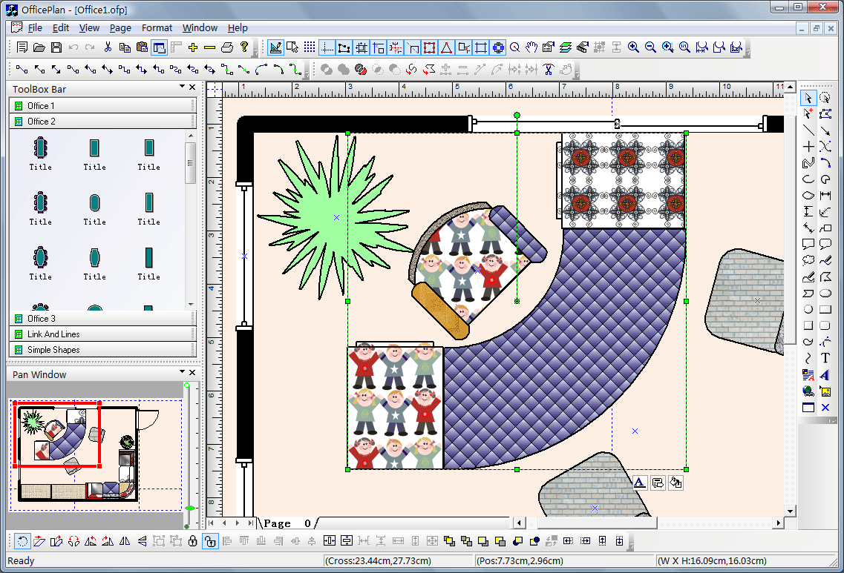This screenshot has width=844, height=573.
Task: Toggle the guides display icon in the top toolbar
Action: coord(327,47)
